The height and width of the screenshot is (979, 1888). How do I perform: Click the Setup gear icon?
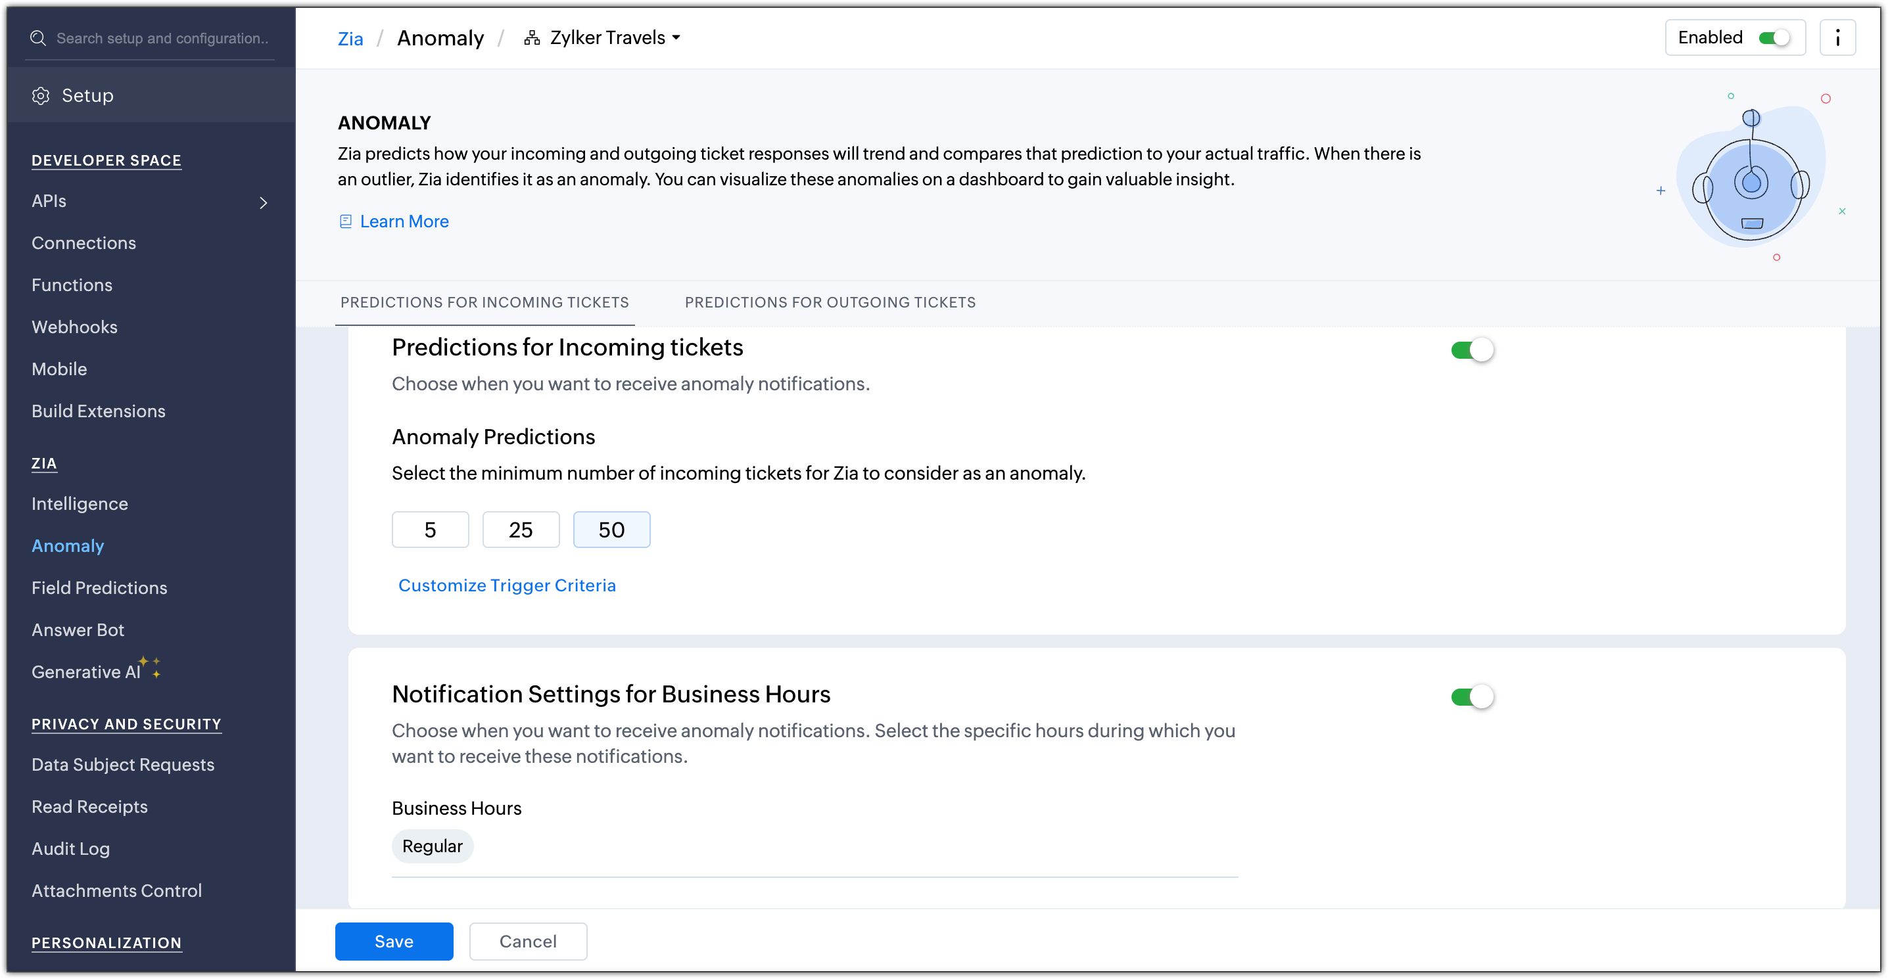coord(41,96)
